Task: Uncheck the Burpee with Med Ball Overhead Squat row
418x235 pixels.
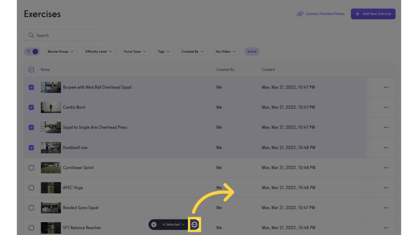Action: click(x=31, y=87)
